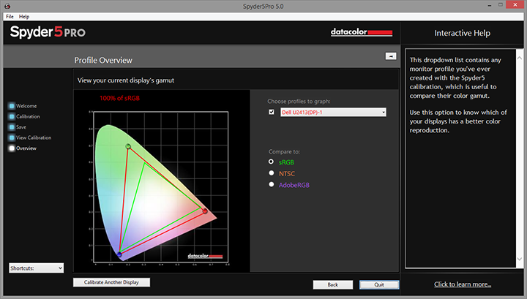Image resolution: width=527 pixels, height=299 pixels.
Task: Click the green primary point on gamut chart
Action: coord(128,147)
